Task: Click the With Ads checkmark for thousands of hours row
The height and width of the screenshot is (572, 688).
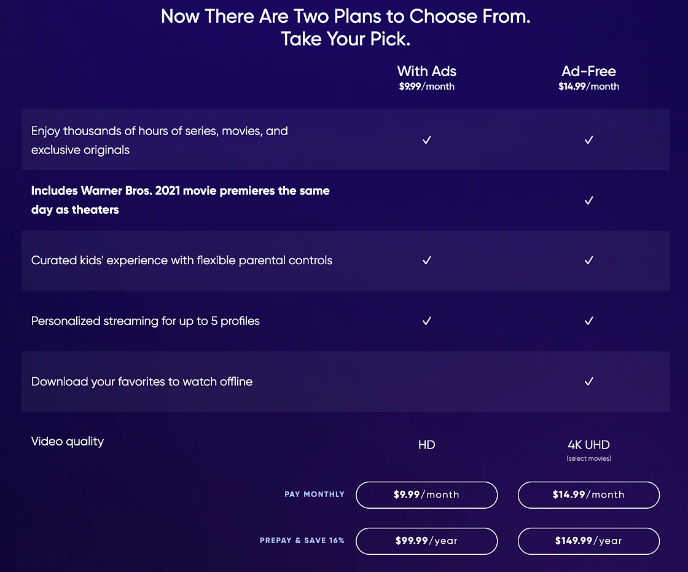Action: pyautogui.click(x=426, y=139)
